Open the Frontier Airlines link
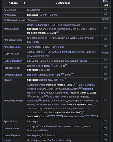This screenshot has height=142, width=113. pyautogui.click(x=12, y=68)
